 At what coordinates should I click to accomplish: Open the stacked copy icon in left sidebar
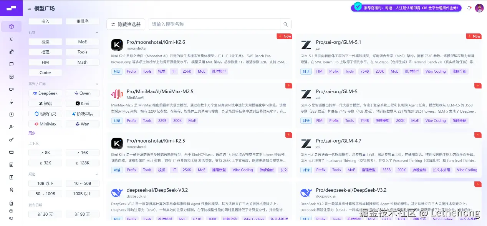[12, 52]
